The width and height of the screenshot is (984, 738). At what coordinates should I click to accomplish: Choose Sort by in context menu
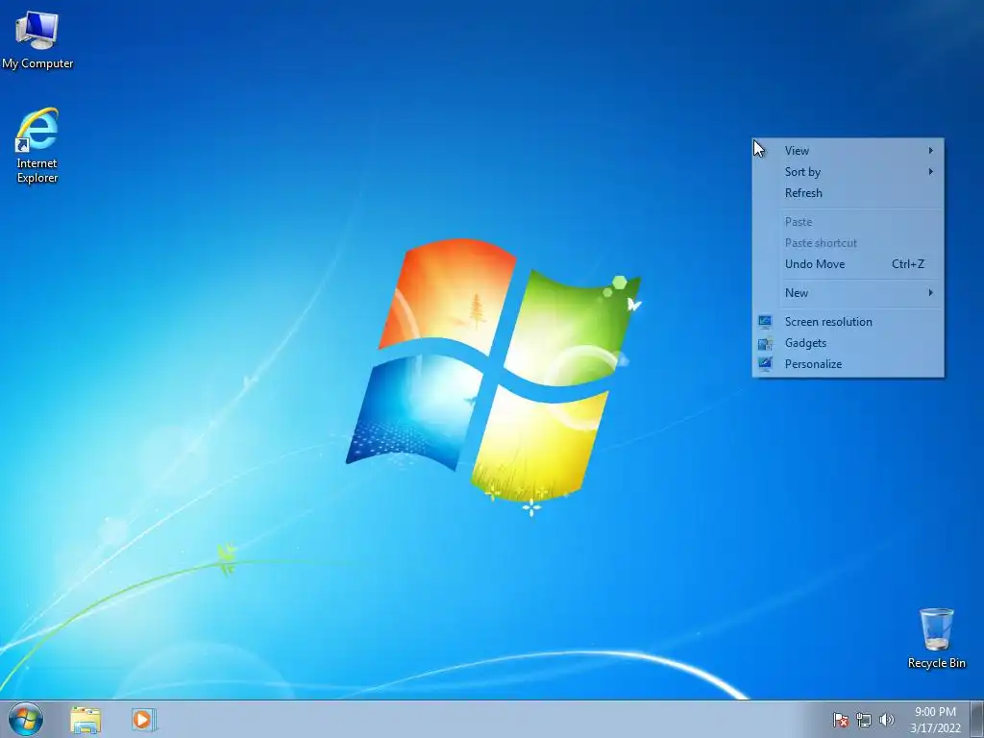pos(848,171)
